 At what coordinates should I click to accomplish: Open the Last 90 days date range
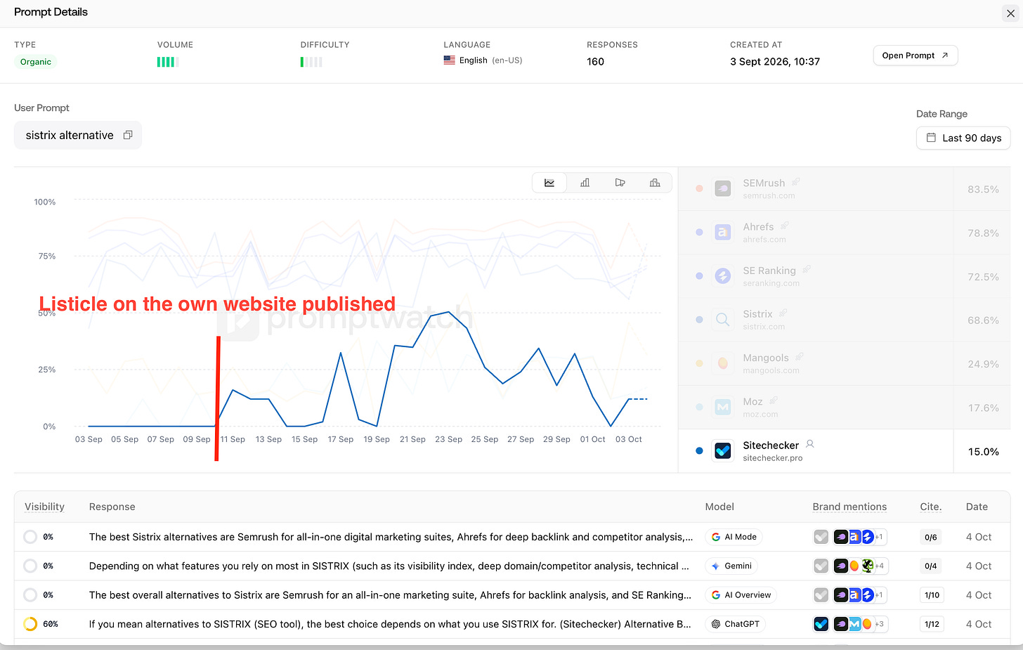click(963, 138)
